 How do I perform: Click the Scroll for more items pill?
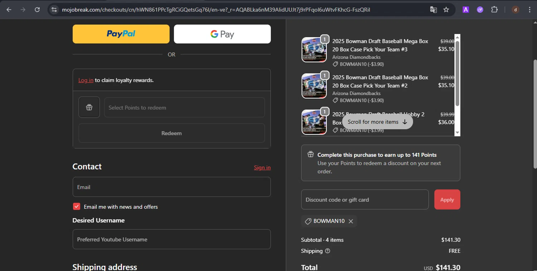tap(377, 122)
